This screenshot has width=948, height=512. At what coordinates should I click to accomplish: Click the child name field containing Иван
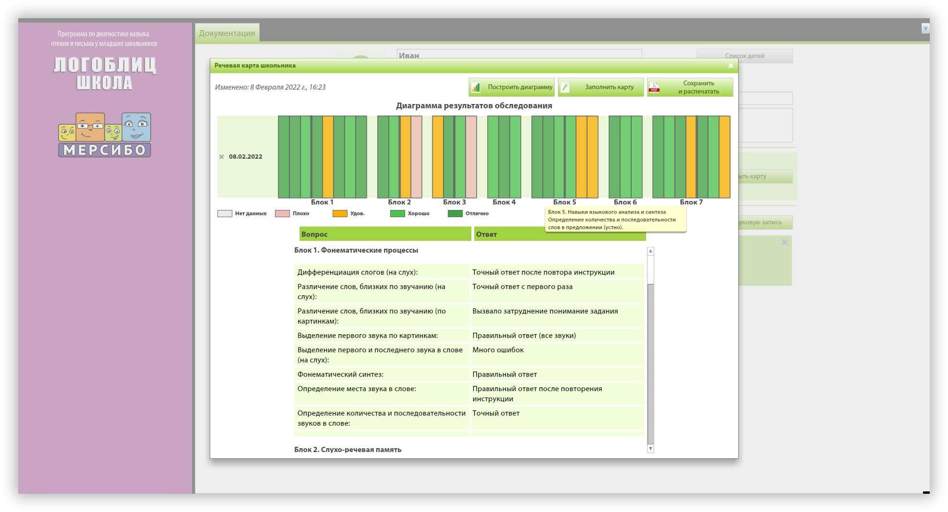[518, 54]
